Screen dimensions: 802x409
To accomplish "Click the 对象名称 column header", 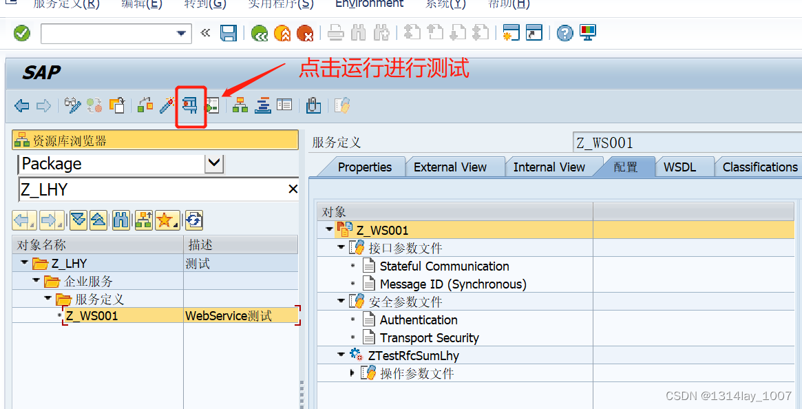I will pyautogui.click(x=98, y=244).
